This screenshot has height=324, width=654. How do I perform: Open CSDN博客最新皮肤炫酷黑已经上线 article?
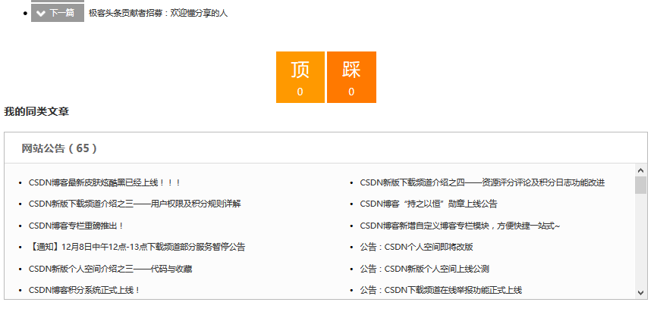pyautogui.click(x=104, y=182)
